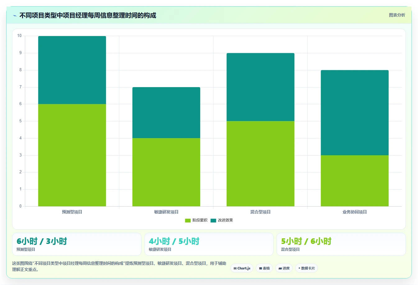418x285 pixels.
Task: Click the Chart.js chip
Action: [x=242, y=268]
